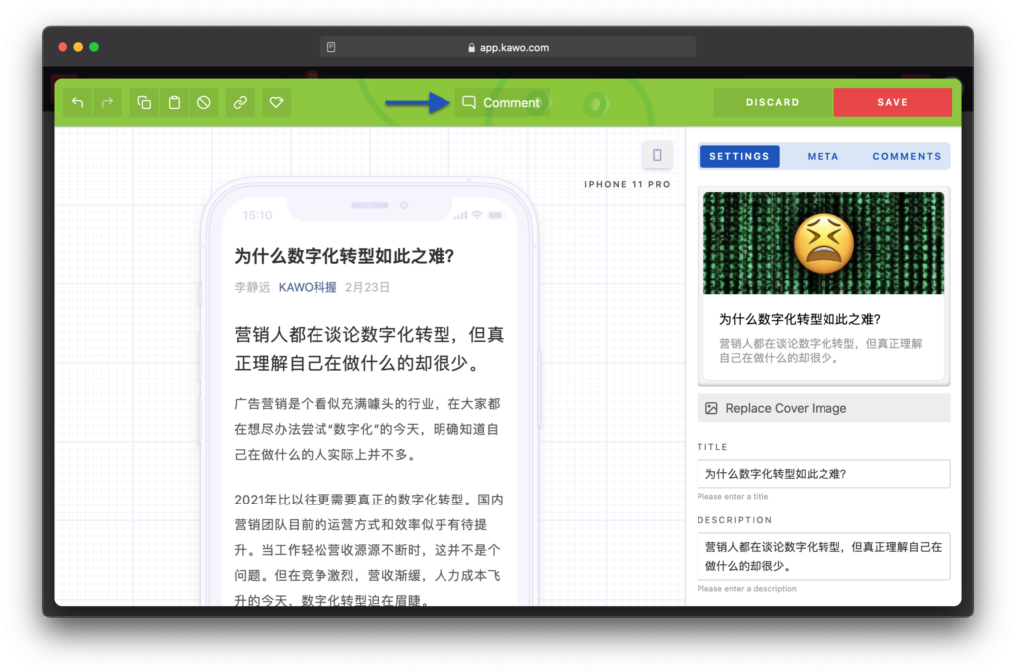
Task: Click the Title input field
Action: tap(823, 474)
